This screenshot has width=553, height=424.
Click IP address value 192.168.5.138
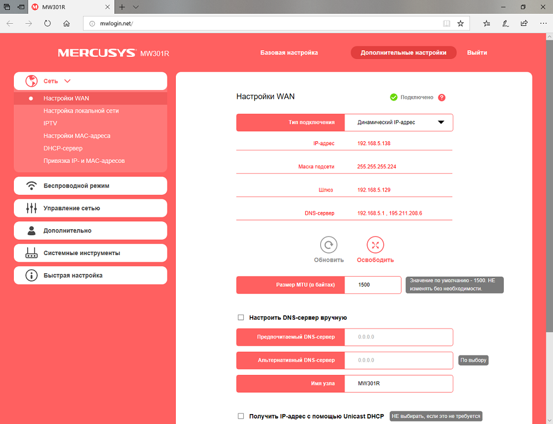(374, 144)
